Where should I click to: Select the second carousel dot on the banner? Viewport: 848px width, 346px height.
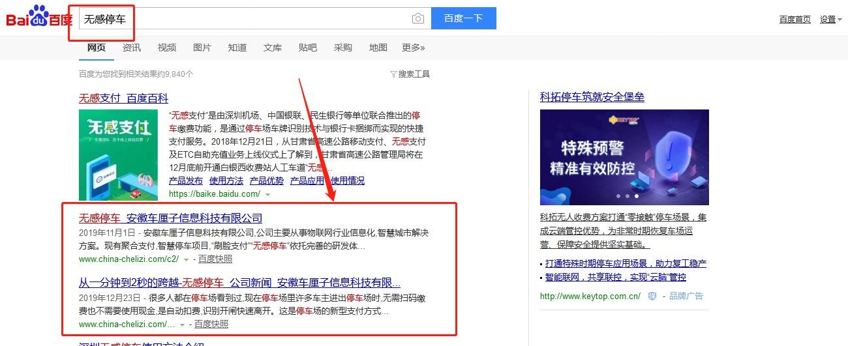point(627,195)
